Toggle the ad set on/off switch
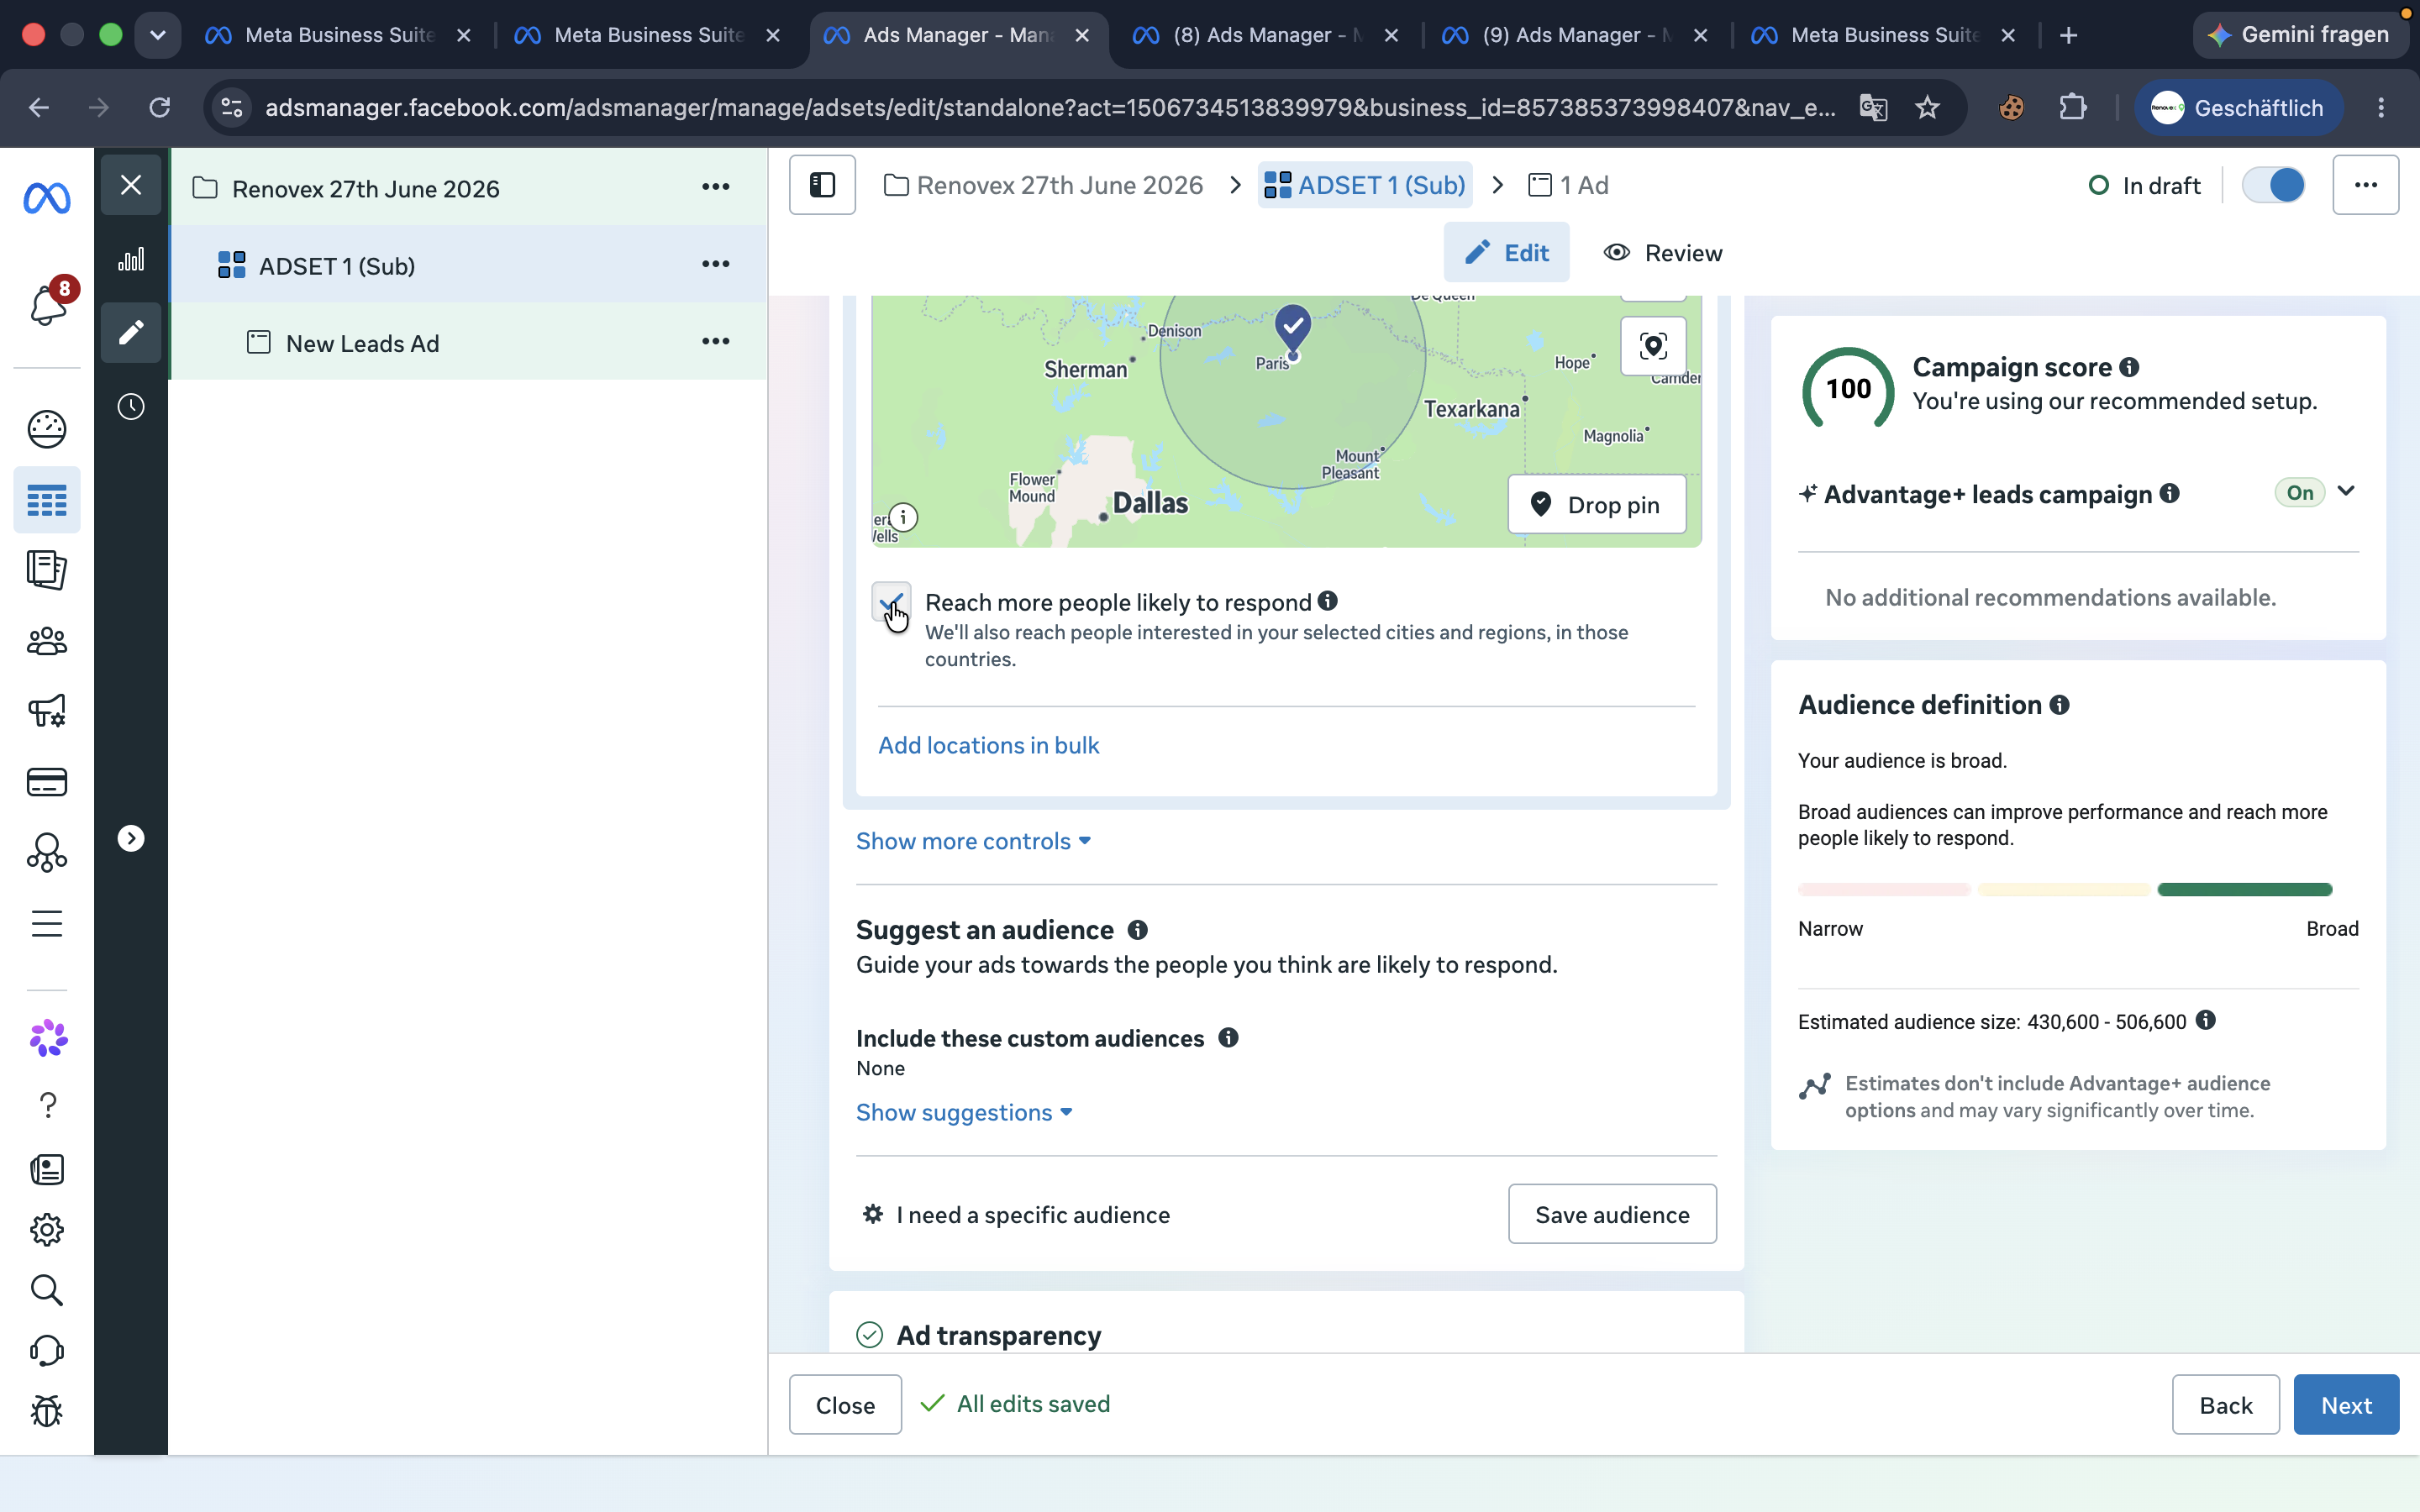The width and height of the screenshot is (2420, 1512). (2273, 185)
